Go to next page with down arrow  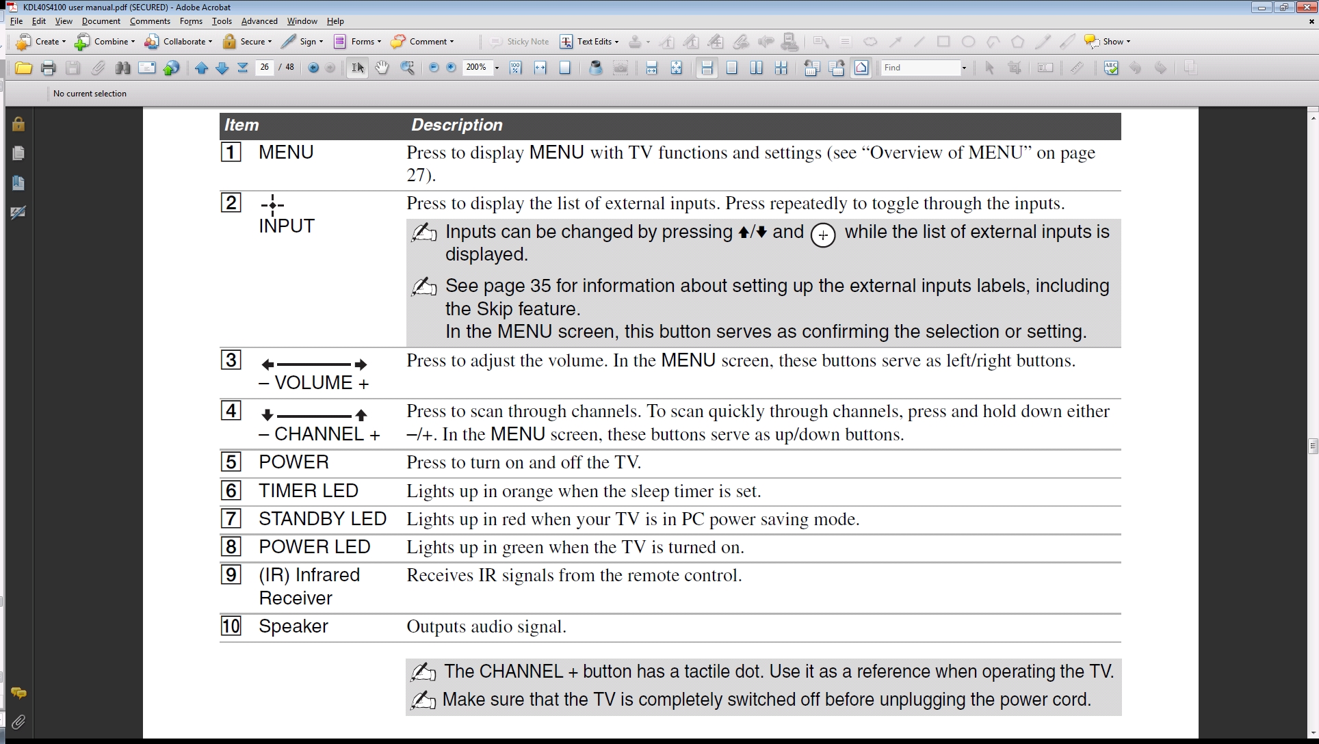tap(222, 68)
